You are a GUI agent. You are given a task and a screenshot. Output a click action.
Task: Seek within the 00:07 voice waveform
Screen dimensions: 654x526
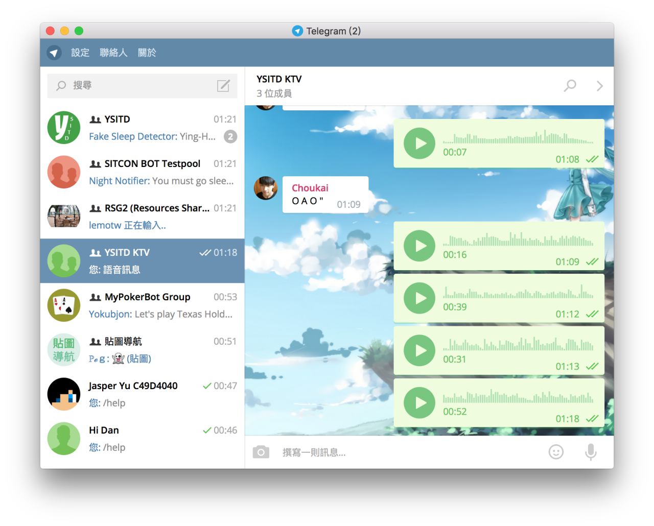518,137
